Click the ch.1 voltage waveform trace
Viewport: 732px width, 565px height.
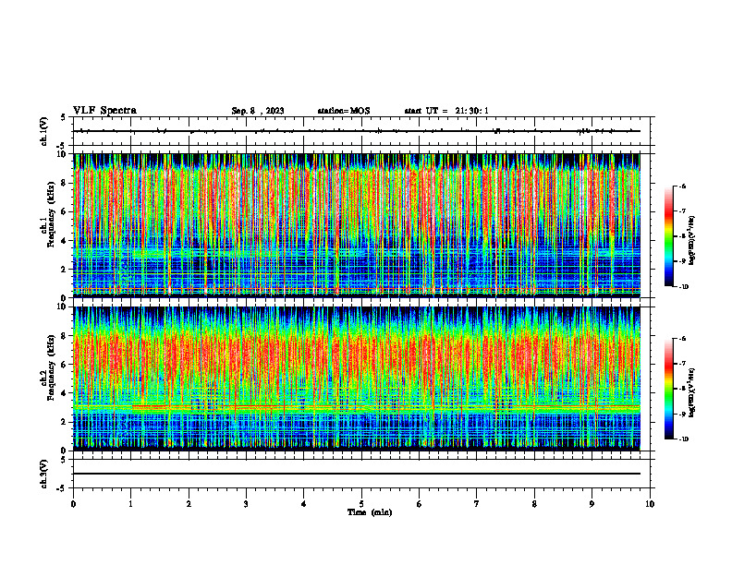[357, 131]
